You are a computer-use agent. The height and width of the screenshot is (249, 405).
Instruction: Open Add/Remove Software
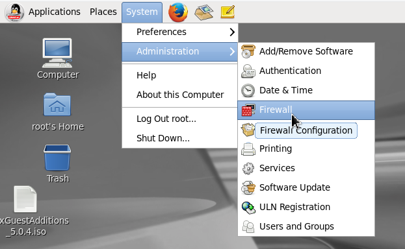[306, 51]
